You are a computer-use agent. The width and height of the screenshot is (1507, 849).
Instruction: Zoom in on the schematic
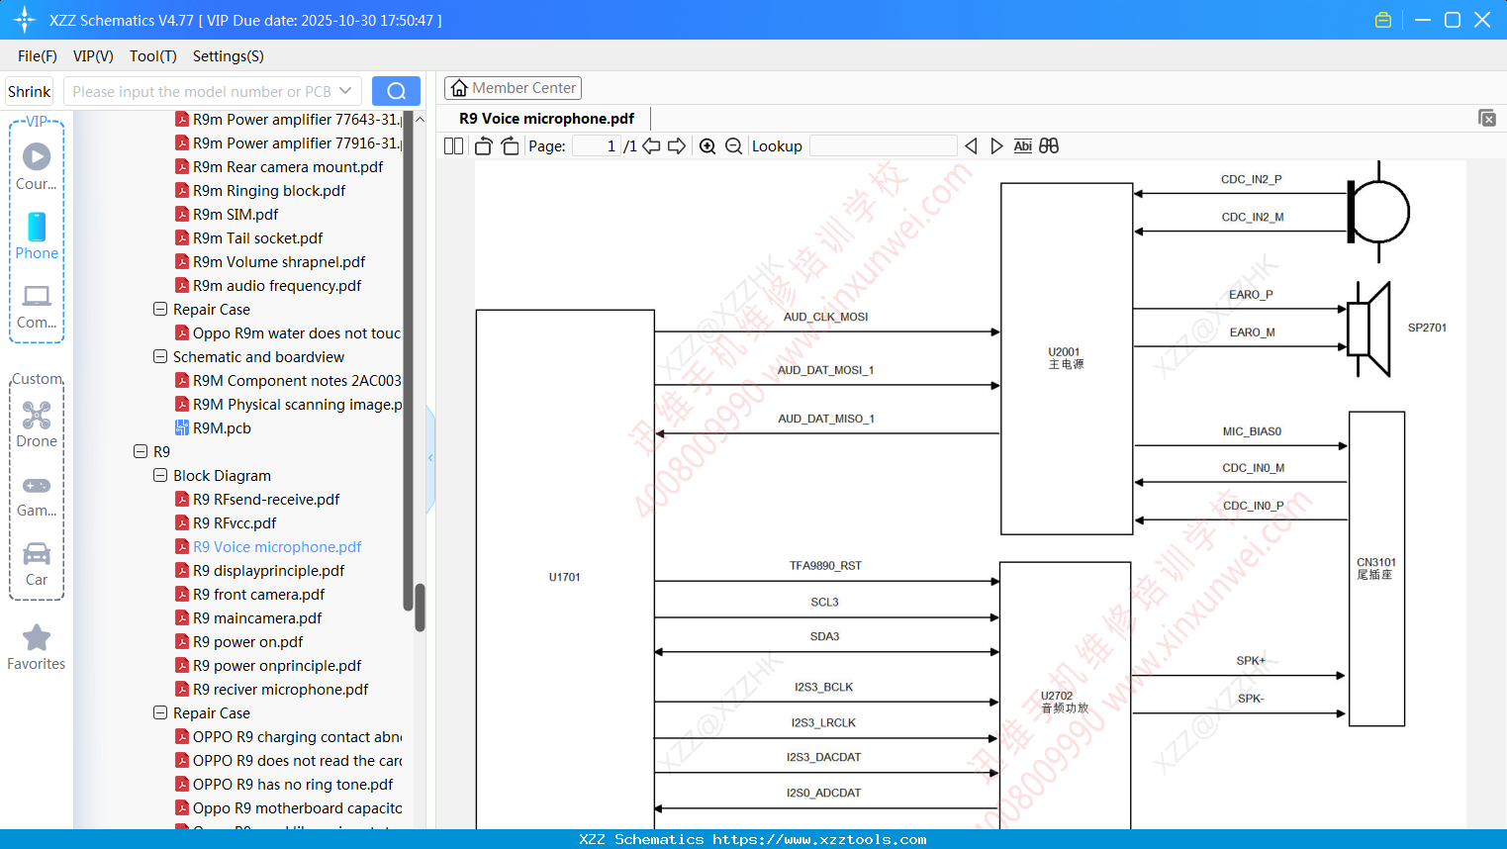(x=707, y=145)
